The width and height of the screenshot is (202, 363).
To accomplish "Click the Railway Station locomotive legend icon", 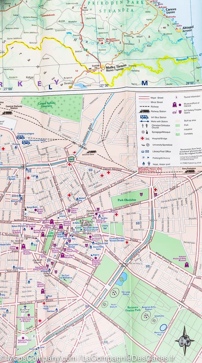I will [144, 111].
